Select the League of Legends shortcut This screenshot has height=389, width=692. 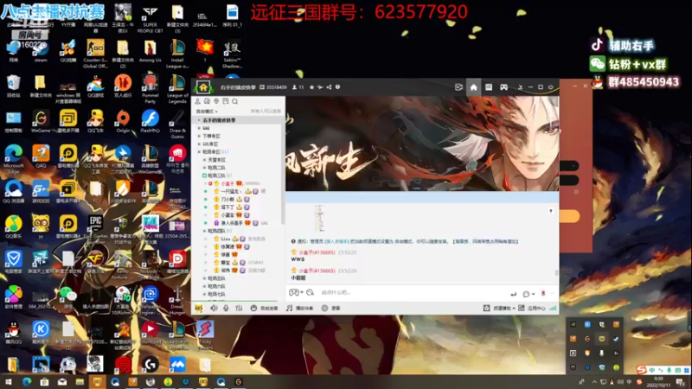click(177, 89)
